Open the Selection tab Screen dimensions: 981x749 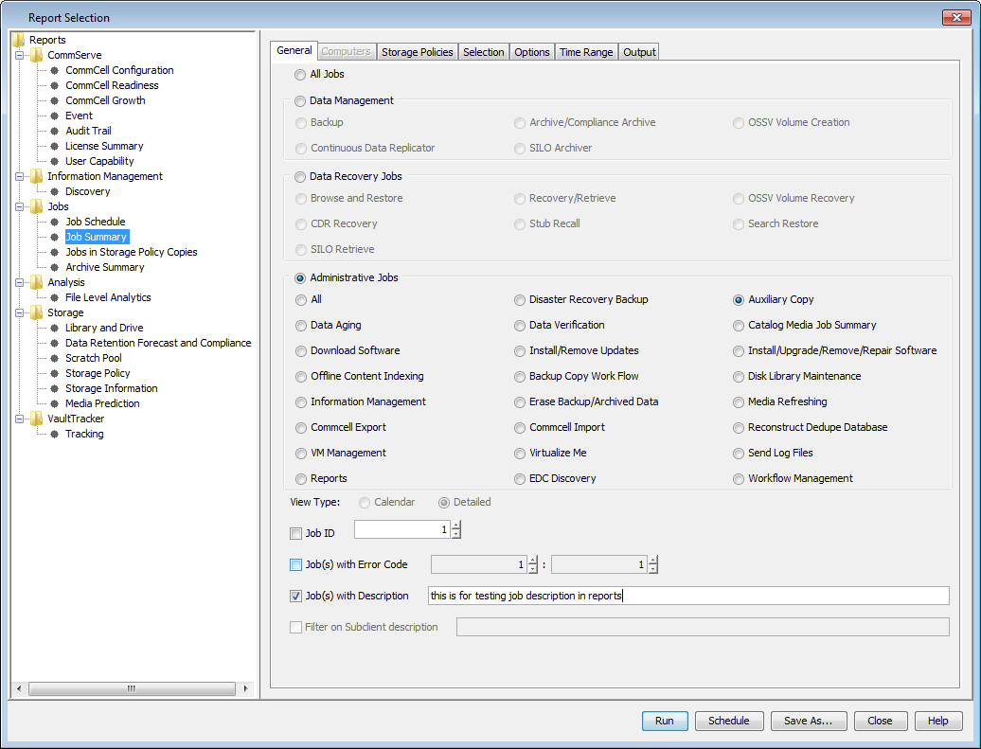coord(484,52)
